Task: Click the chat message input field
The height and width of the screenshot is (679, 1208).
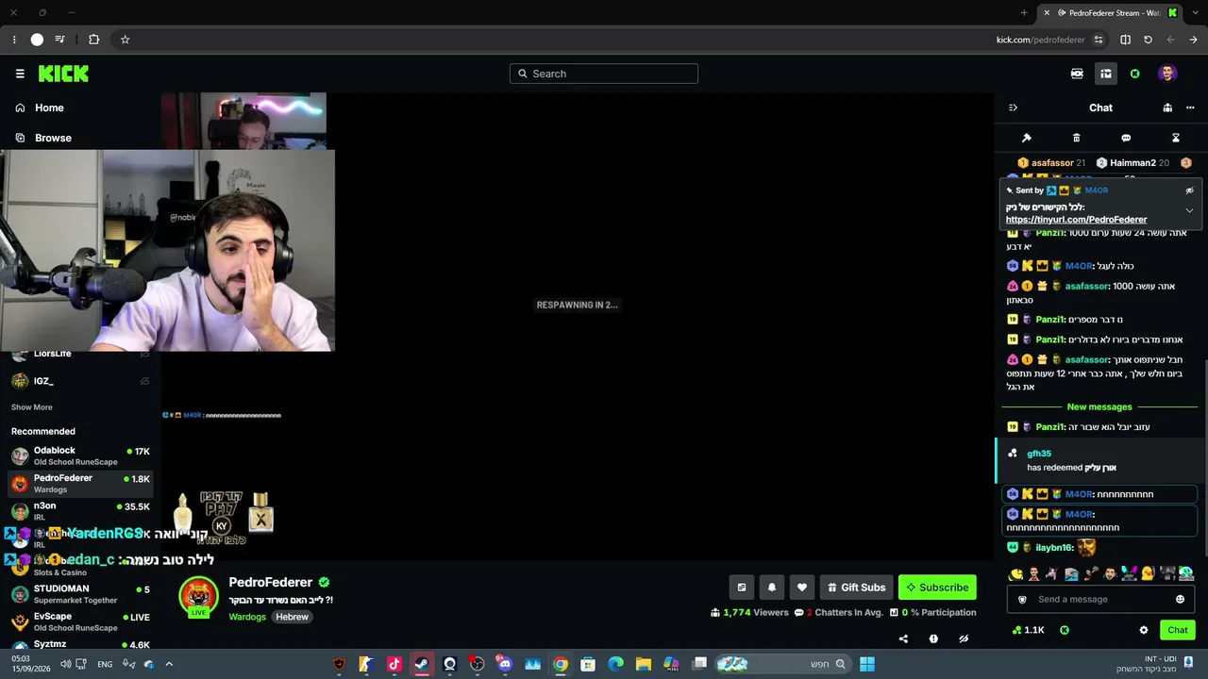Action: pyautogui.click(x=1099, y=600)
